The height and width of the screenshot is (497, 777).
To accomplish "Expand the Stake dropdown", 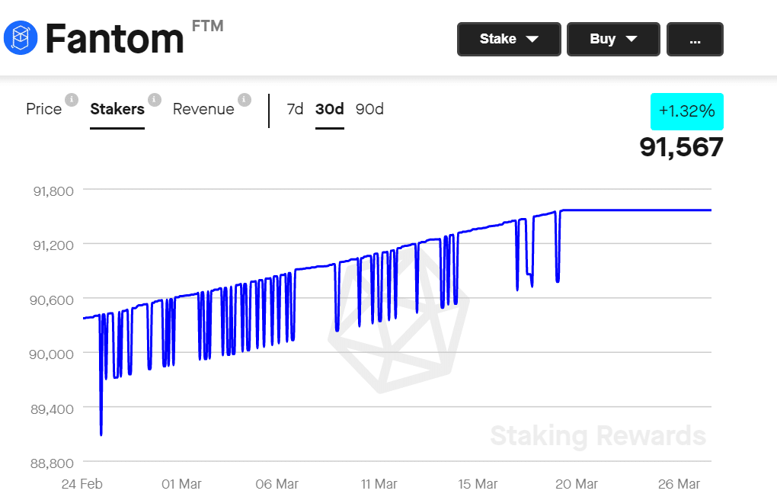I will click(x=509, y=39).
